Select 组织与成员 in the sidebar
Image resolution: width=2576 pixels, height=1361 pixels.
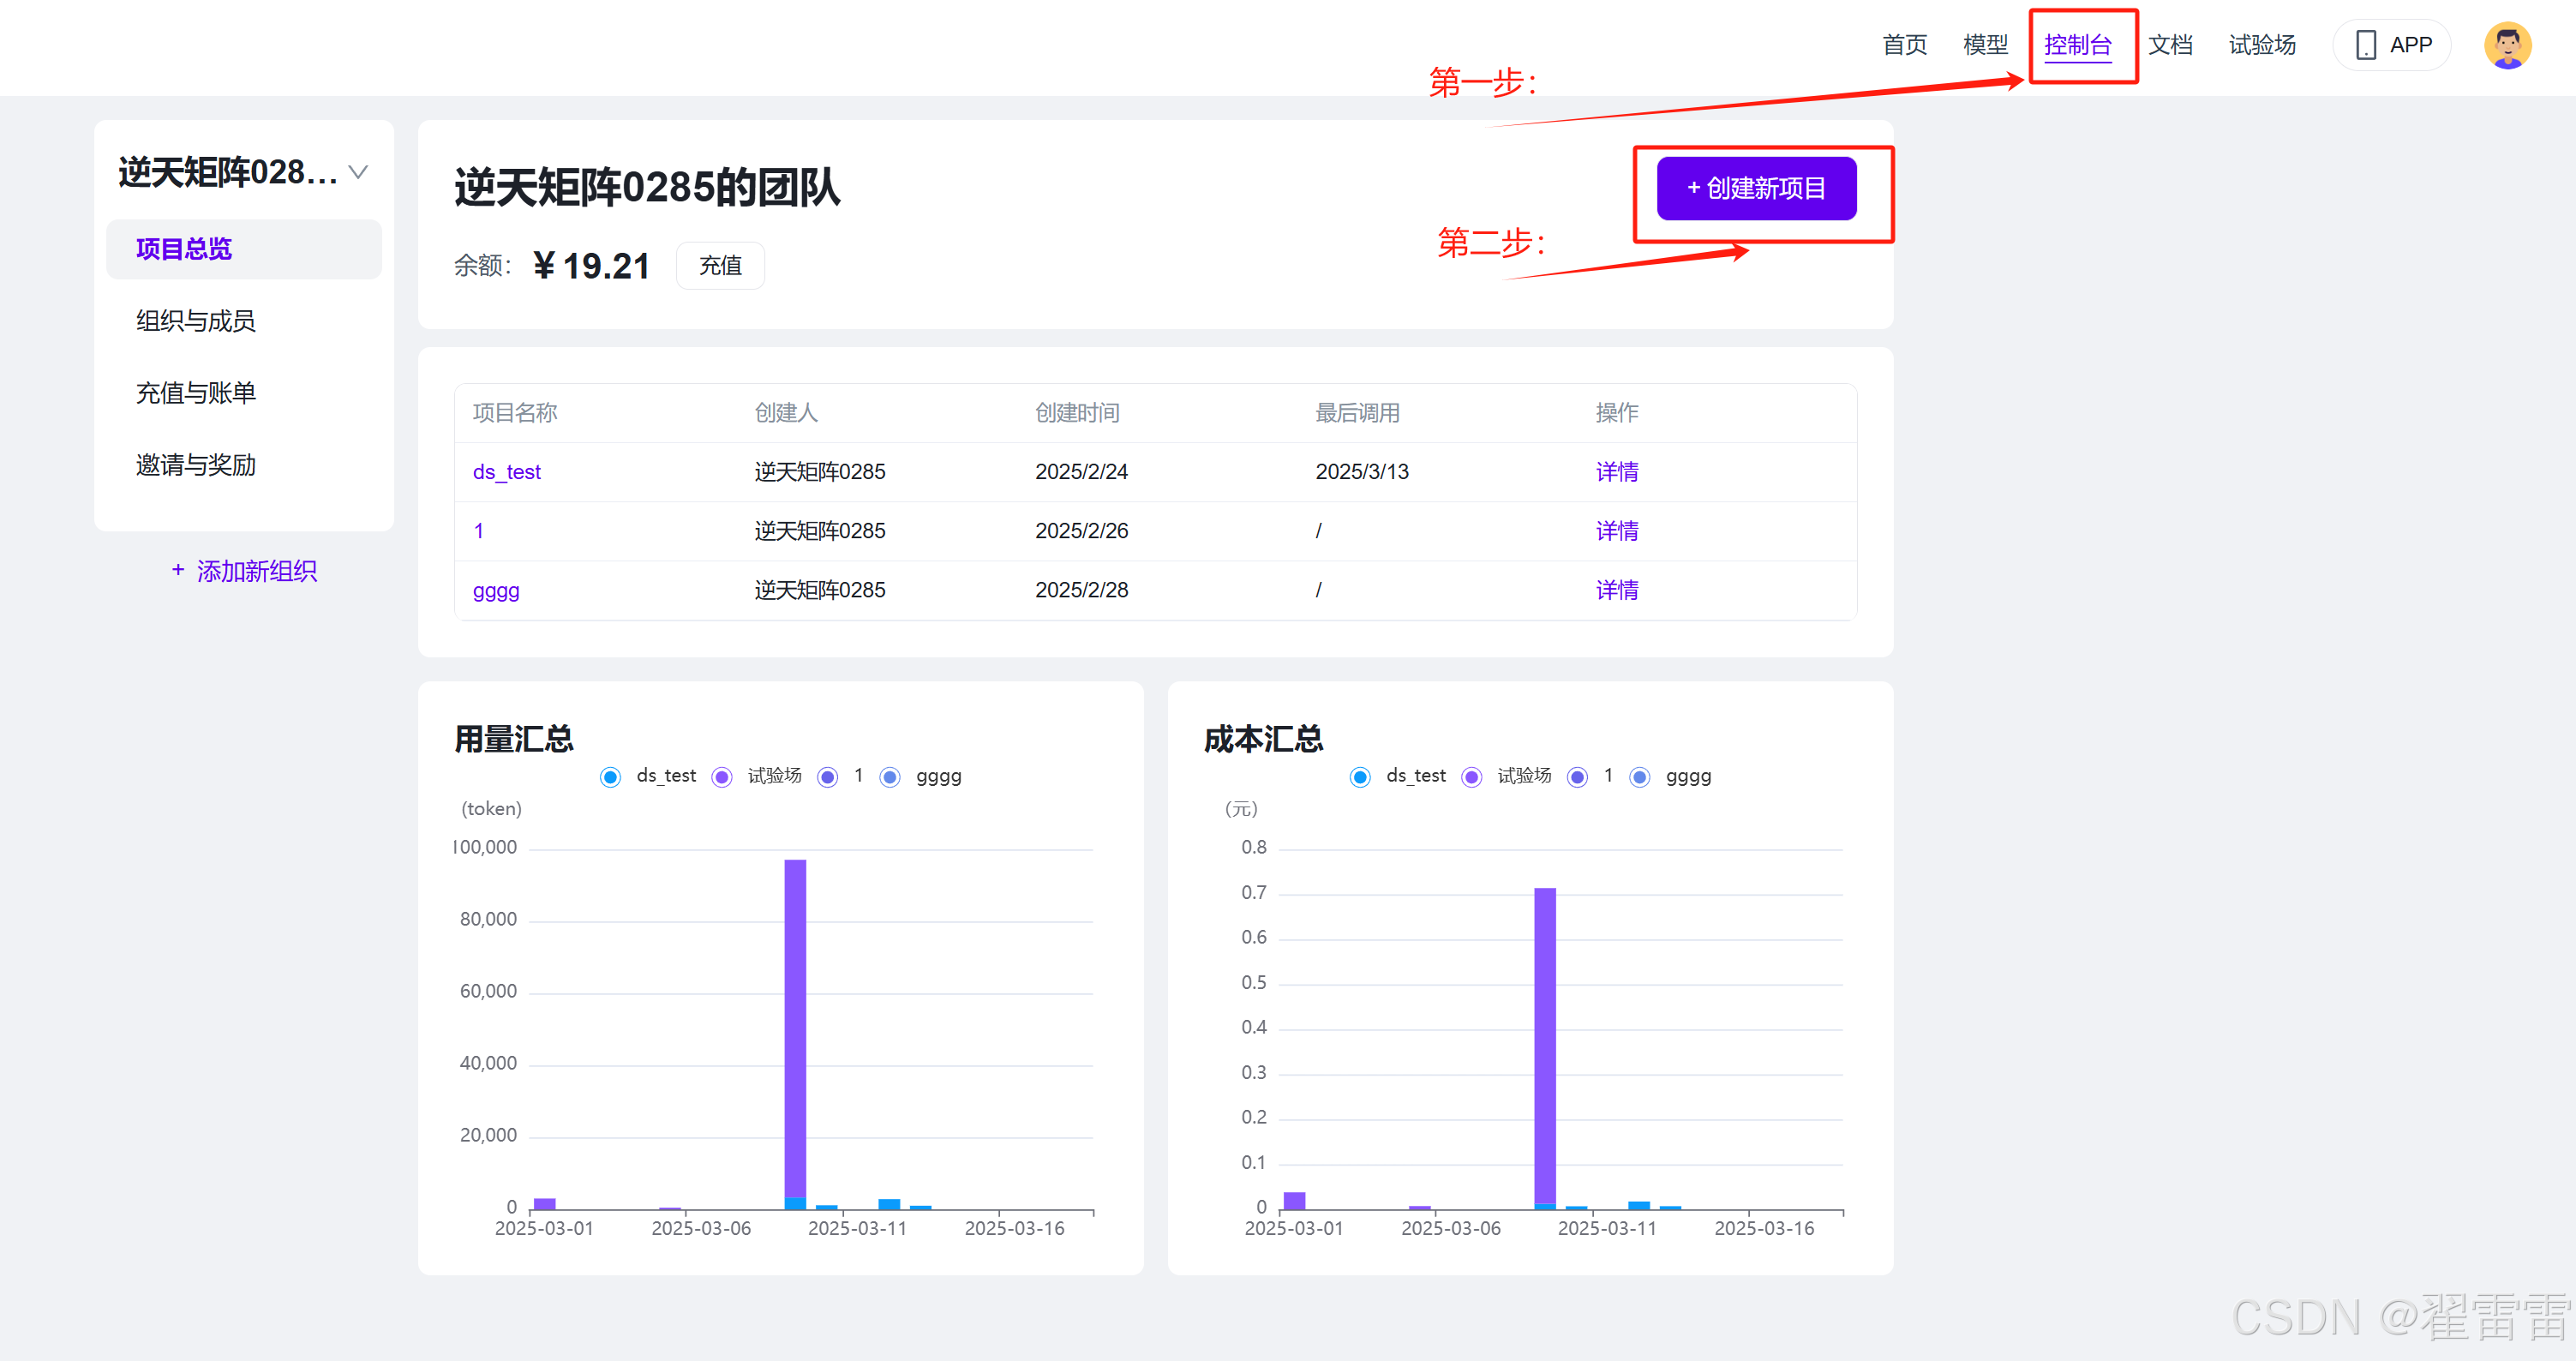(196, 321)
